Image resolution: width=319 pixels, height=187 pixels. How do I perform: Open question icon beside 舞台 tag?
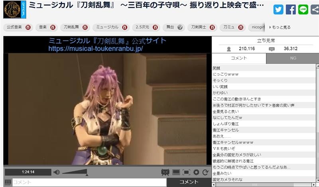pos(180,27)
